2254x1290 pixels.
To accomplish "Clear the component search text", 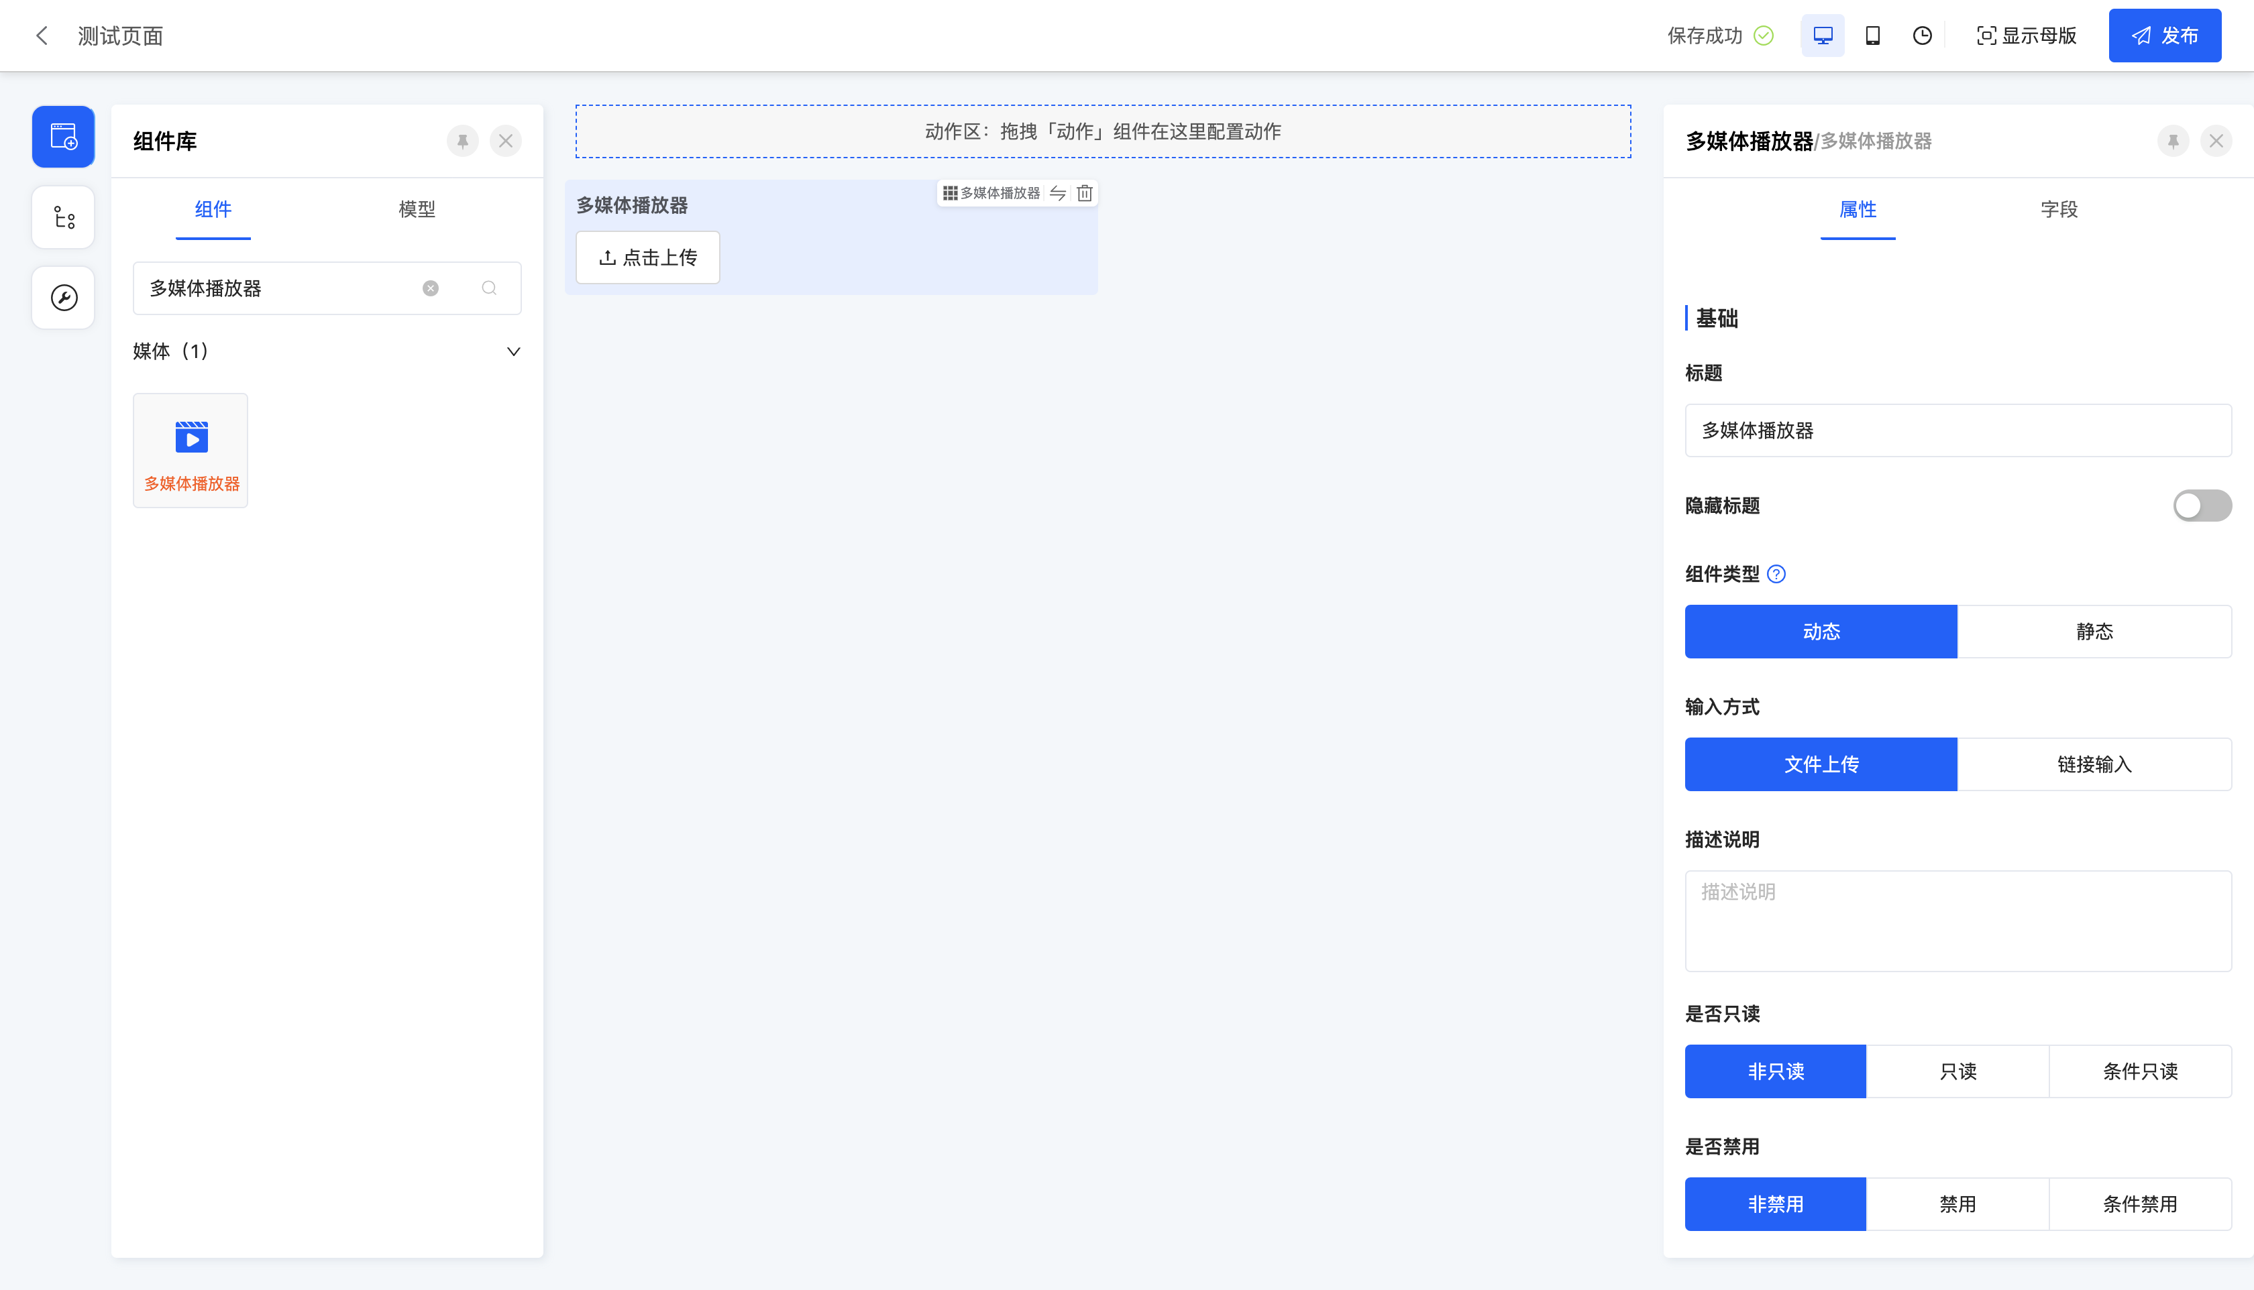I will click(x=430, y=288).
